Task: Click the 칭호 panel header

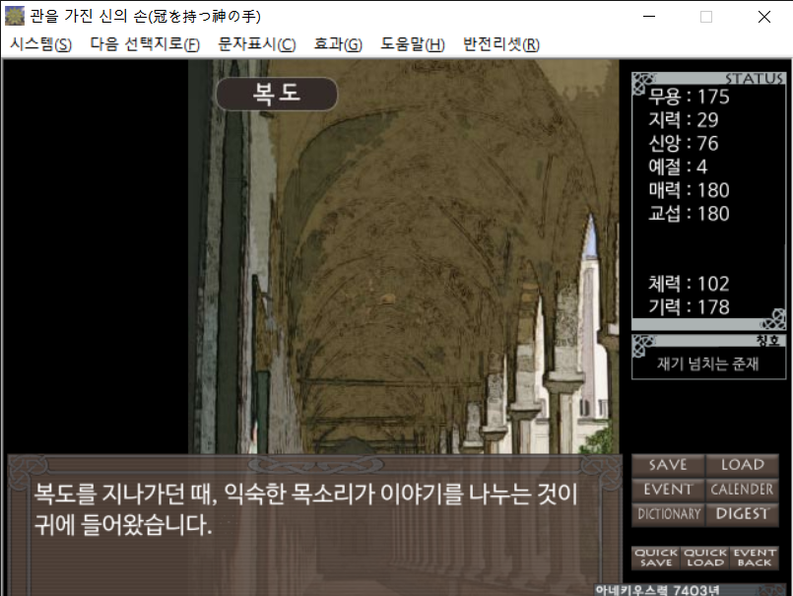Action: coord(708,341)
